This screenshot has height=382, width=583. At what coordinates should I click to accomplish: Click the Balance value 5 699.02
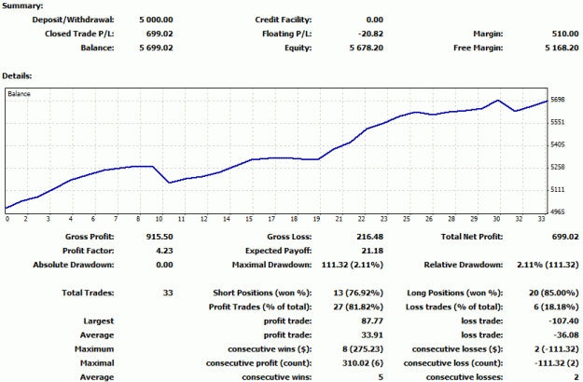(x=156, y=48)
